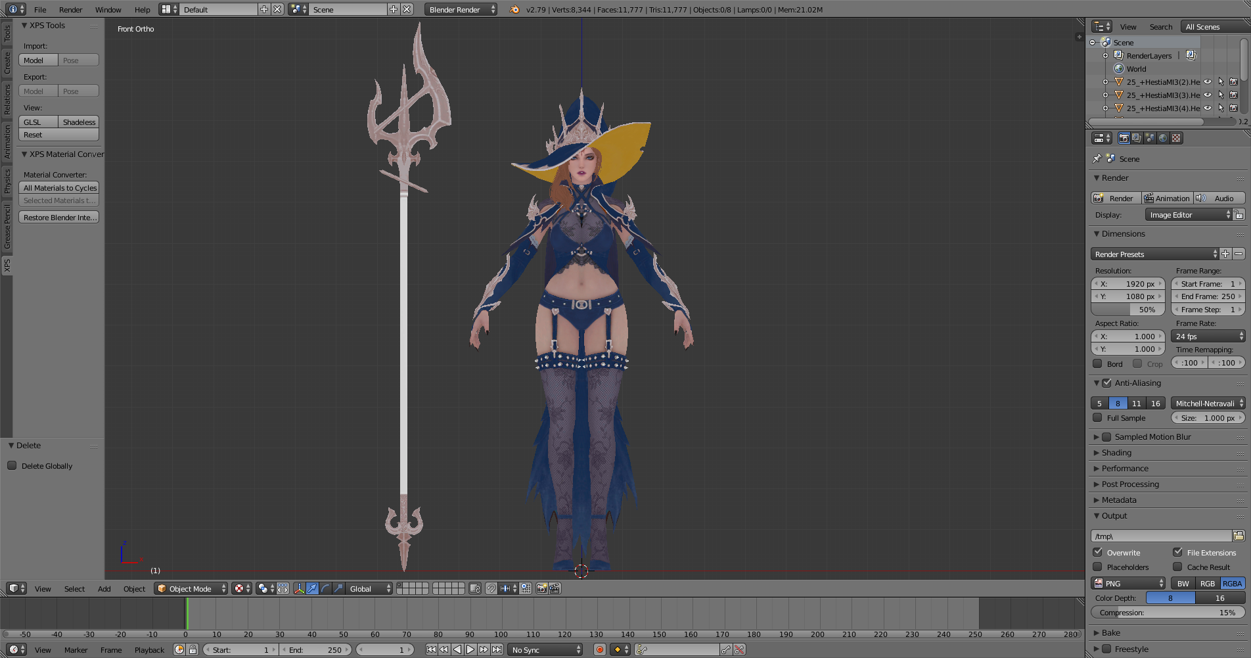Open the Add menu in 3D view
The width and height of the screenshot is (1251, 658).
104,588
